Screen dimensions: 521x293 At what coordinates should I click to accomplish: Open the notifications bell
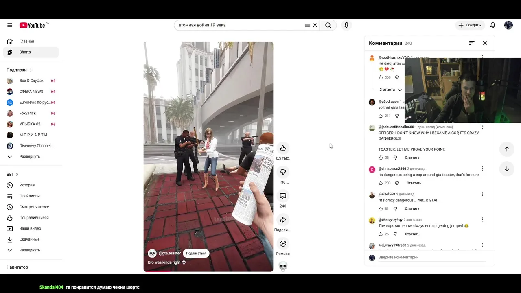[493, 25]
